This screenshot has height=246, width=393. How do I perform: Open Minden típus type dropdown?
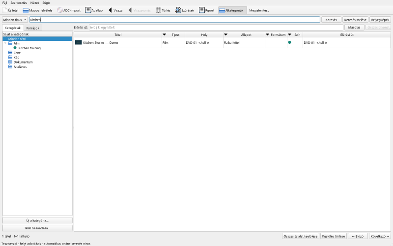point(15,20)
